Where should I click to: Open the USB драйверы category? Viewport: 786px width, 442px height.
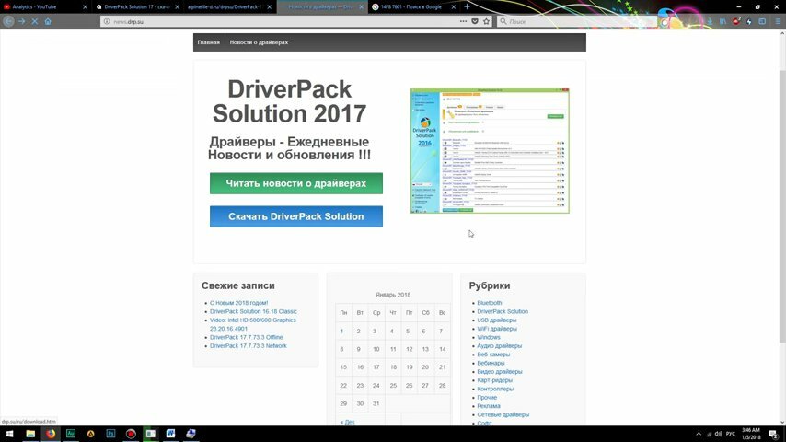(496, 320)
